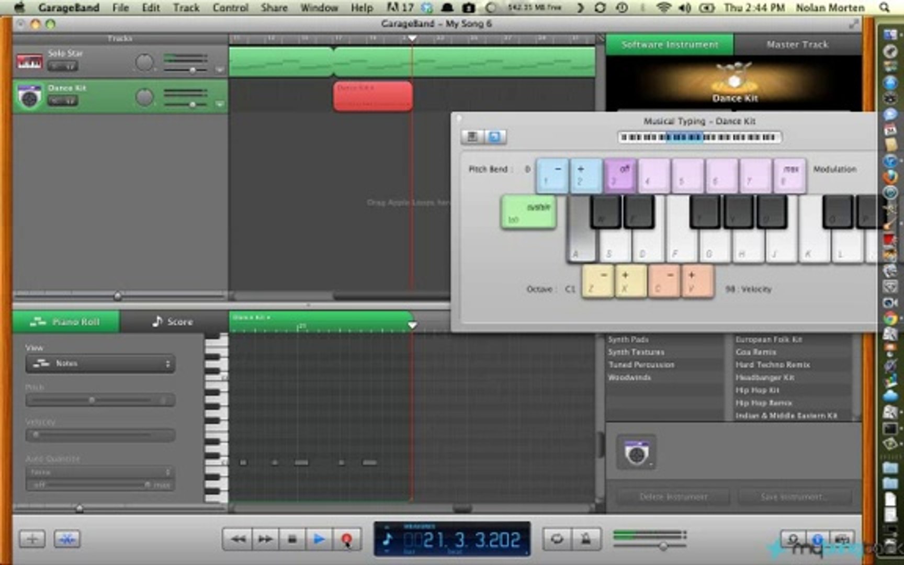Add a new track with plus button

point(32,539)
